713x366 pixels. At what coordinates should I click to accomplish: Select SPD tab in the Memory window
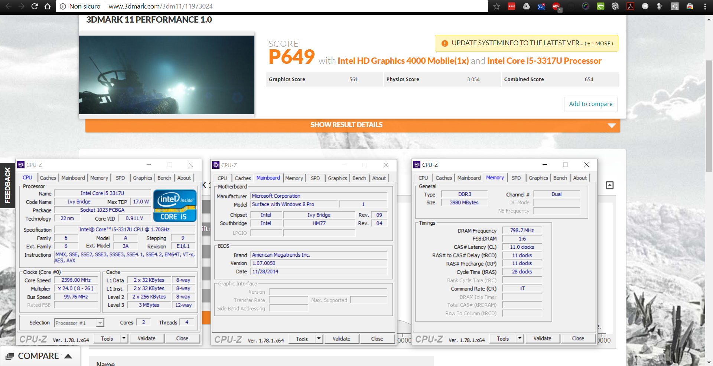point(516,178)
